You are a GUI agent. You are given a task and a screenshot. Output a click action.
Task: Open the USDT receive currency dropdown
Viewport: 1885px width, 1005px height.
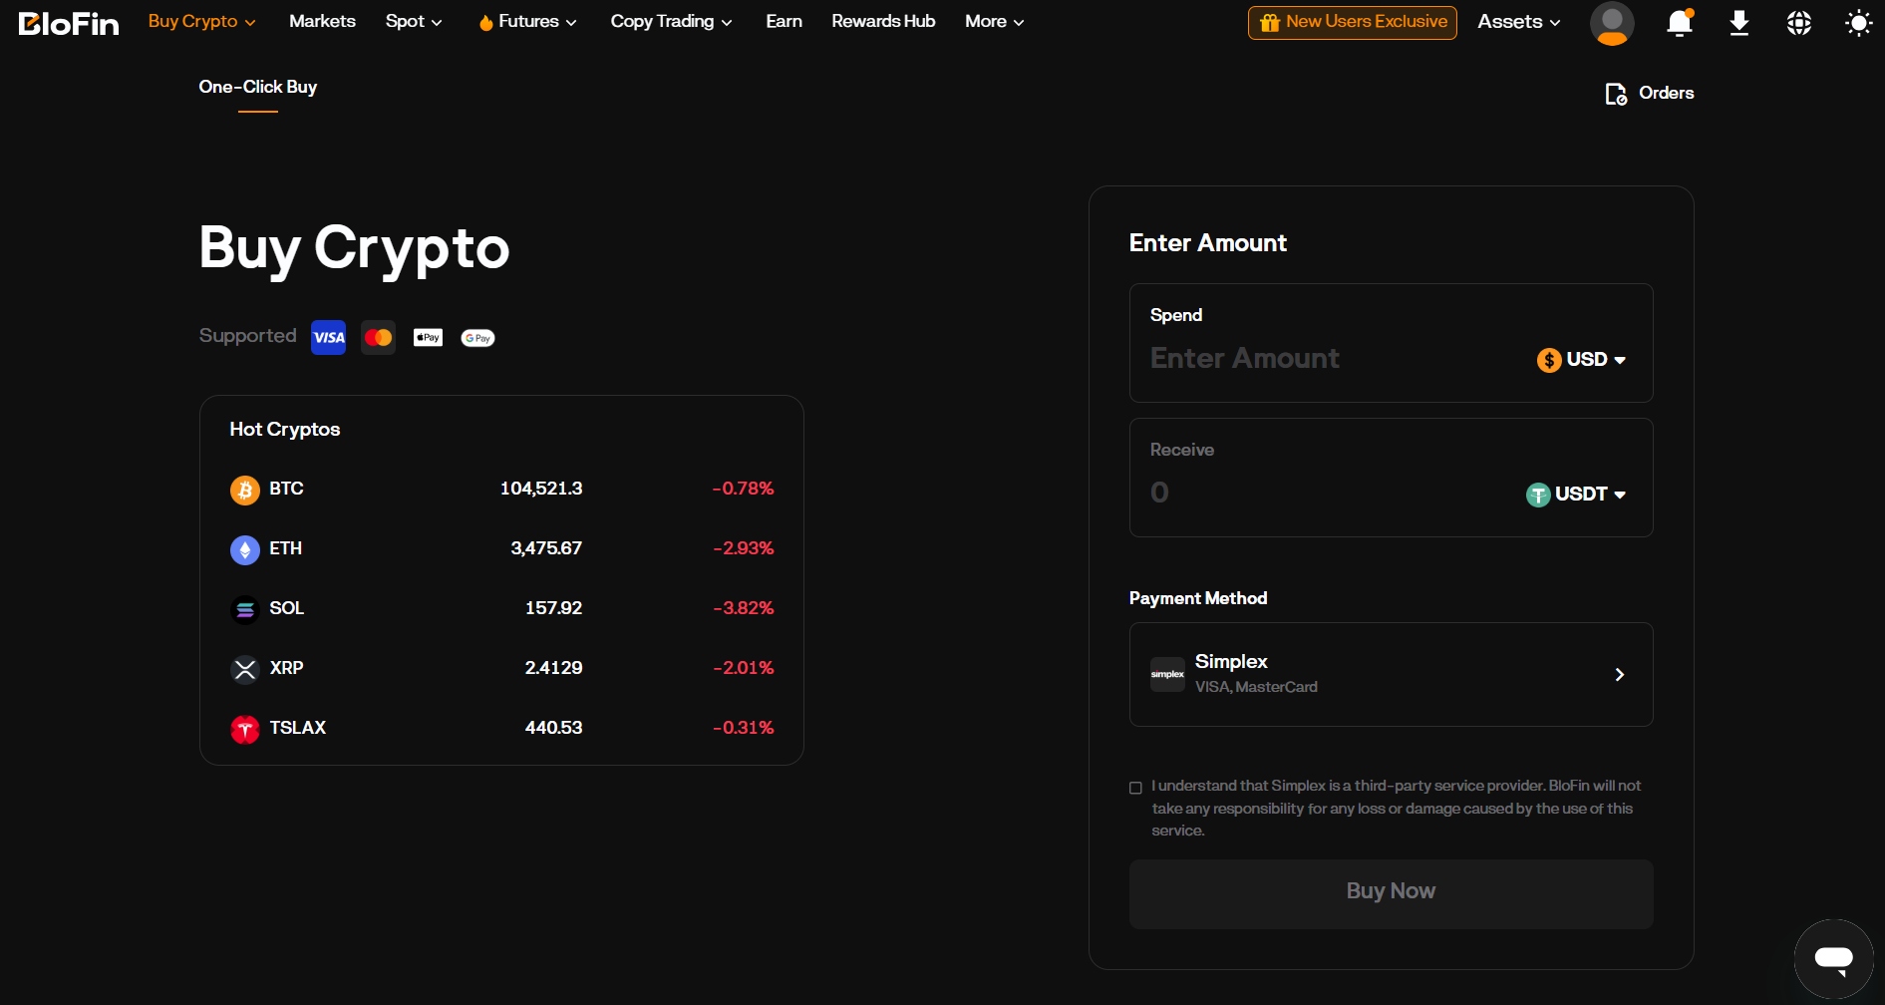pos(1576,494)
